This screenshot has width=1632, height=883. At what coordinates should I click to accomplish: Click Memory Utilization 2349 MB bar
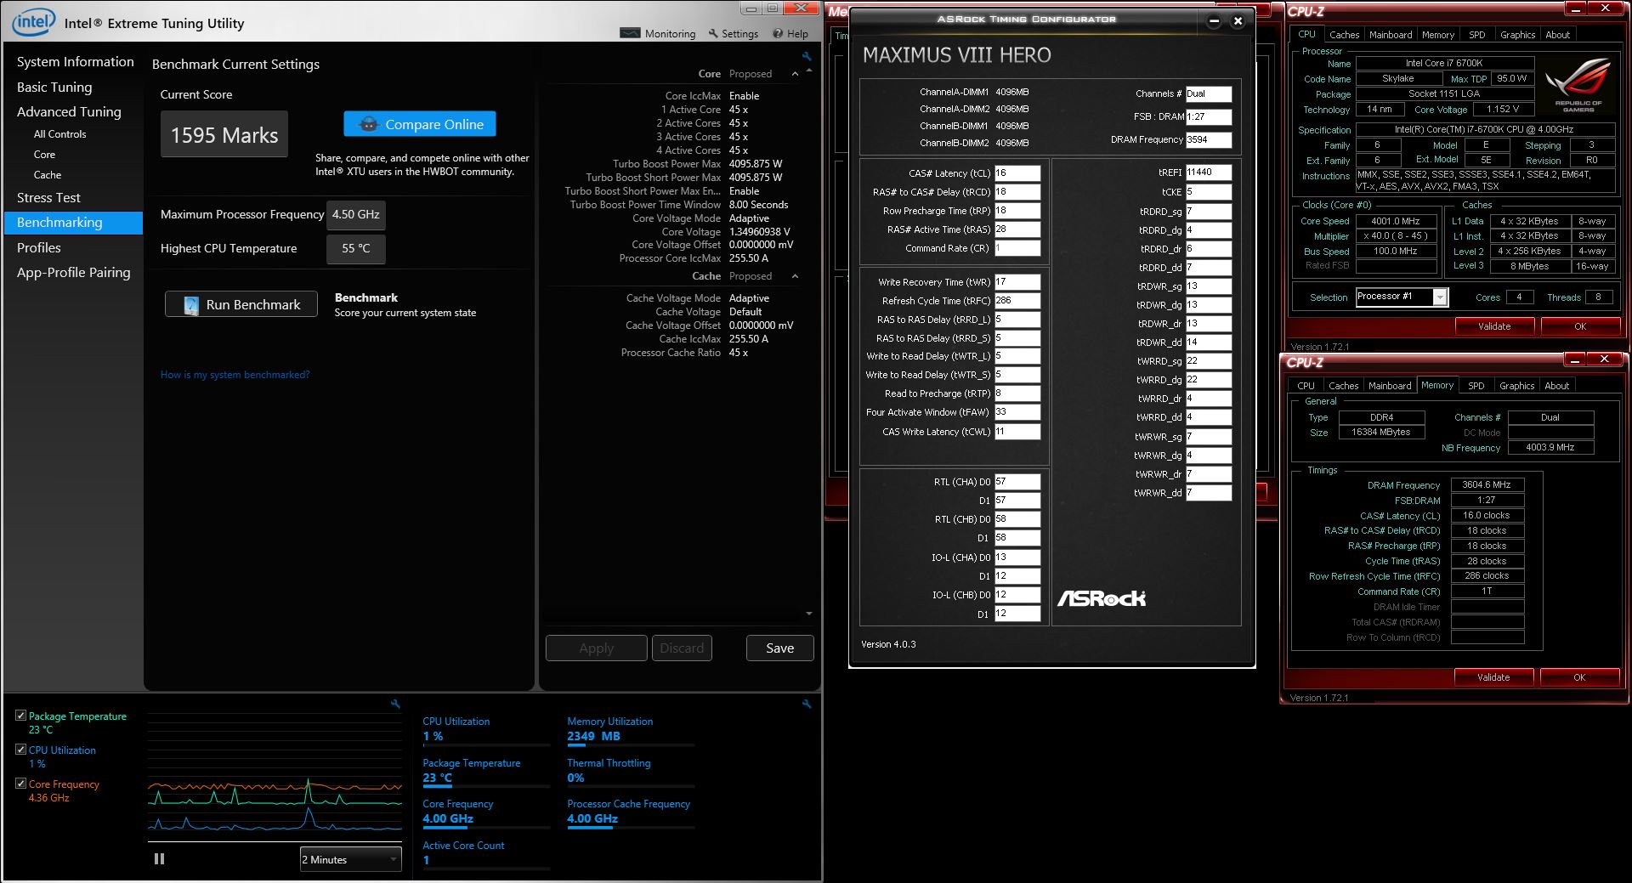tap(631, 745)
